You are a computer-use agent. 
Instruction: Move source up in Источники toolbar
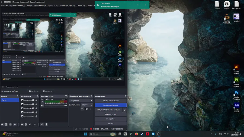(34, 125)
